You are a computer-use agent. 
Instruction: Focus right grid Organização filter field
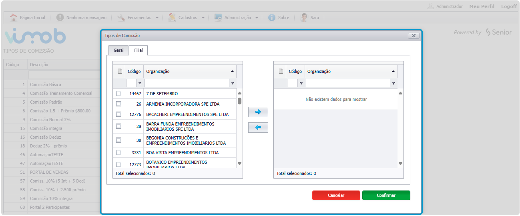(348, 83)
